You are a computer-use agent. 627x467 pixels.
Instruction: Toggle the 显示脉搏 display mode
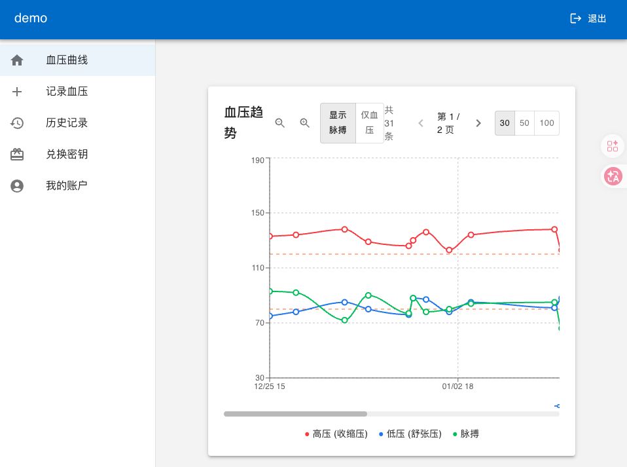point(338,123)
